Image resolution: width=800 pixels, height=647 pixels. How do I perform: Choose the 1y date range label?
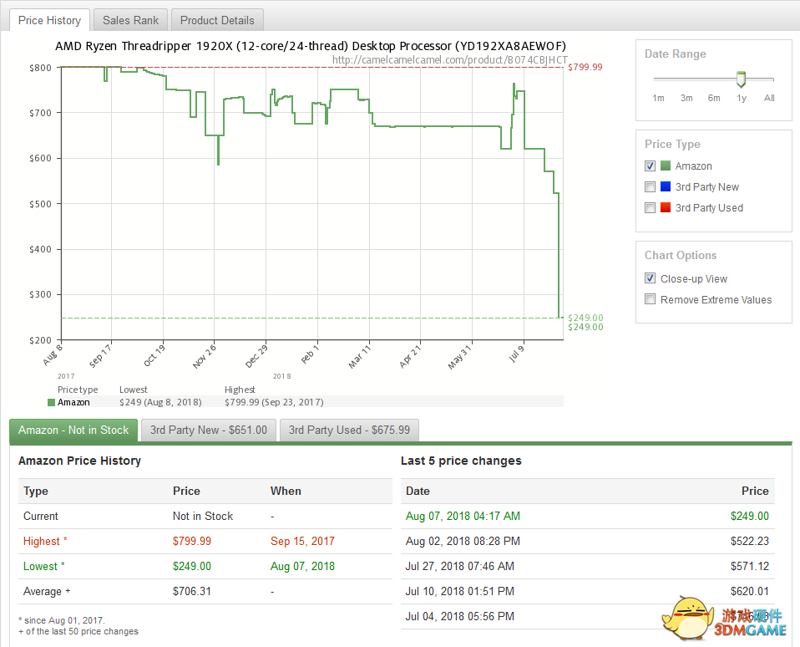coord(742,98)
